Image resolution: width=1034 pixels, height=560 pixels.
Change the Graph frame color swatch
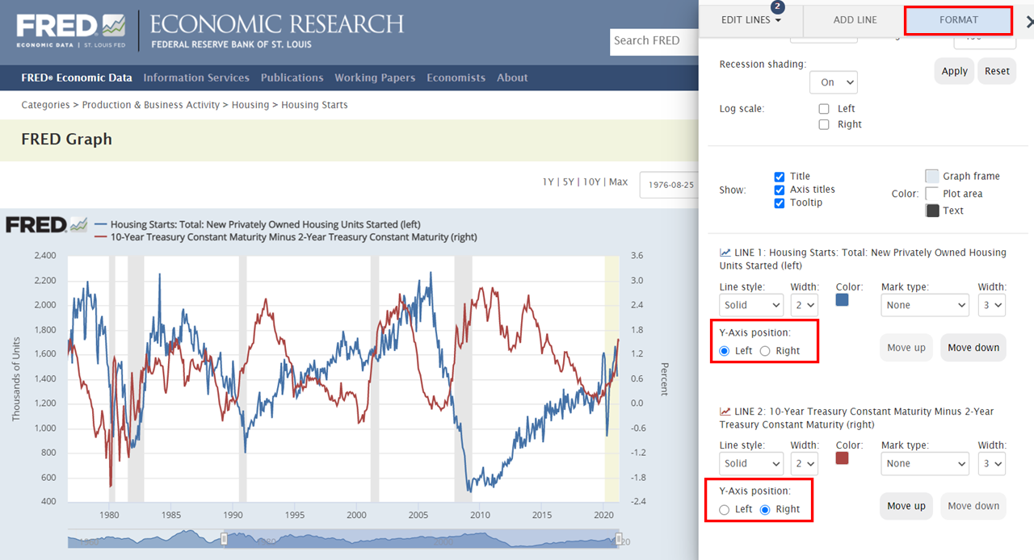[932, 176]
